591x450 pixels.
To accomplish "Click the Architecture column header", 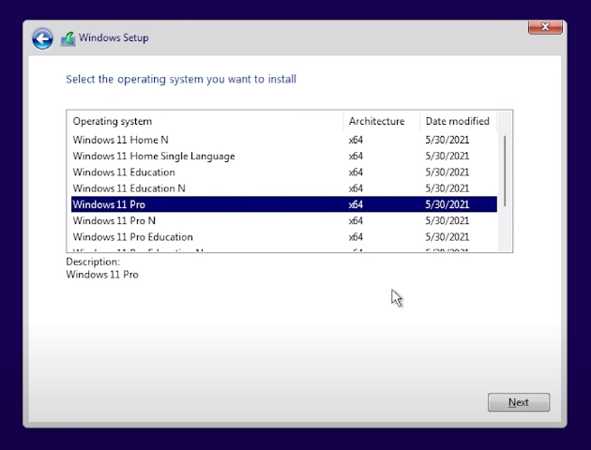I will tap(382, 121).
